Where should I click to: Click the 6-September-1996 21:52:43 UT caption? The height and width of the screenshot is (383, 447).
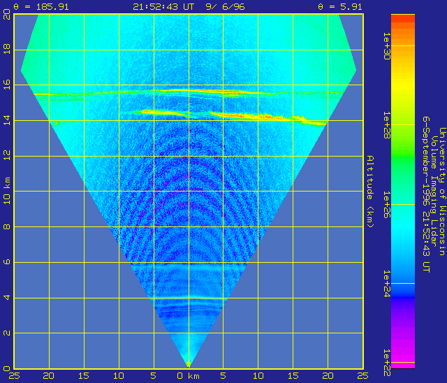point(426,194)
